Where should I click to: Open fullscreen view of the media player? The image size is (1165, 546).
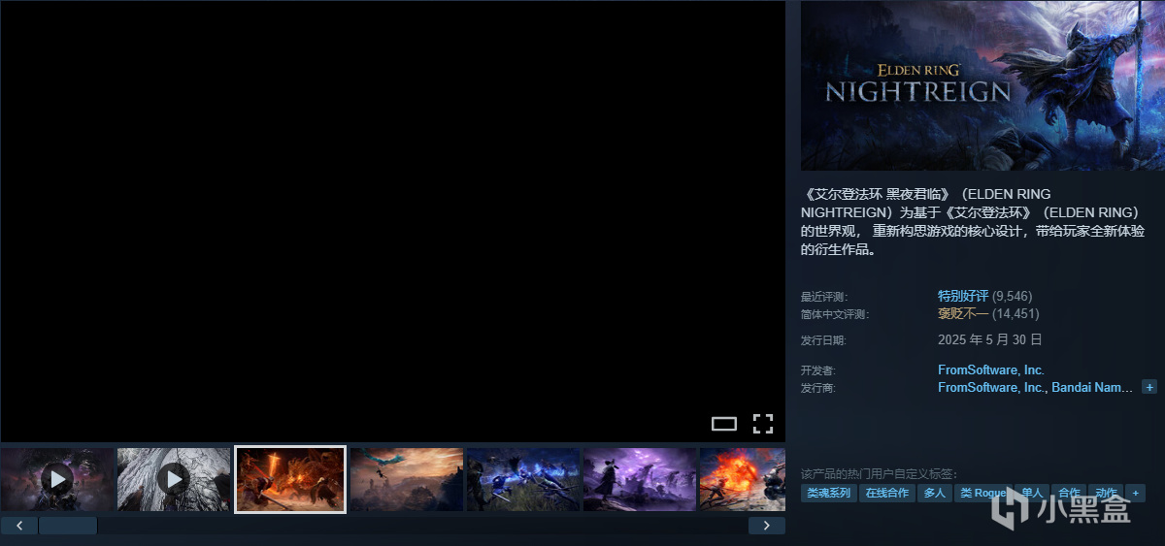click(763, 423)
